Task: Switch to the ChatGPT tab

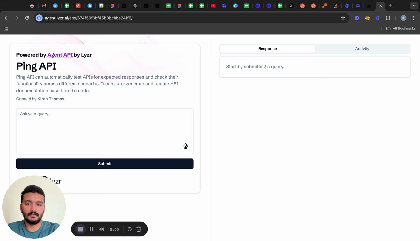Action: pos(135,6)
